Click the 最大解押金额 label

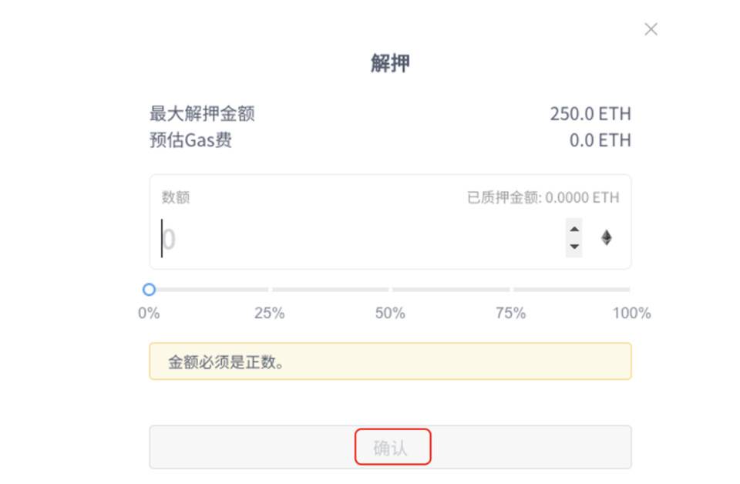pos(202,113)
